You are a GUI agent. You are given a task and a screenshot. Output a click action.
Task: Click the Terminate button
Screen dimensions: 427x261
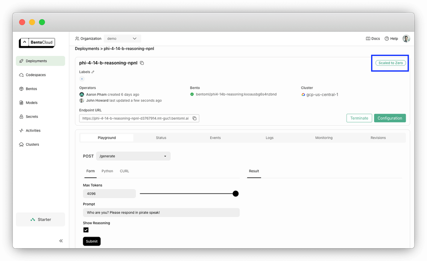click(359, 118)
